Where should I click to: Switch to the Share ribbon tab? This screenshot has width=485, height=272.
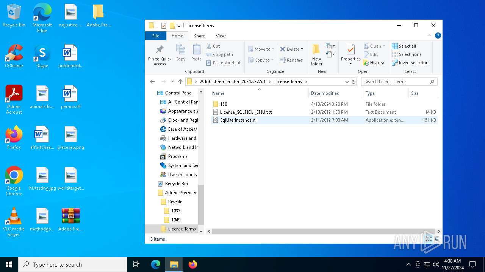[199, 36]
